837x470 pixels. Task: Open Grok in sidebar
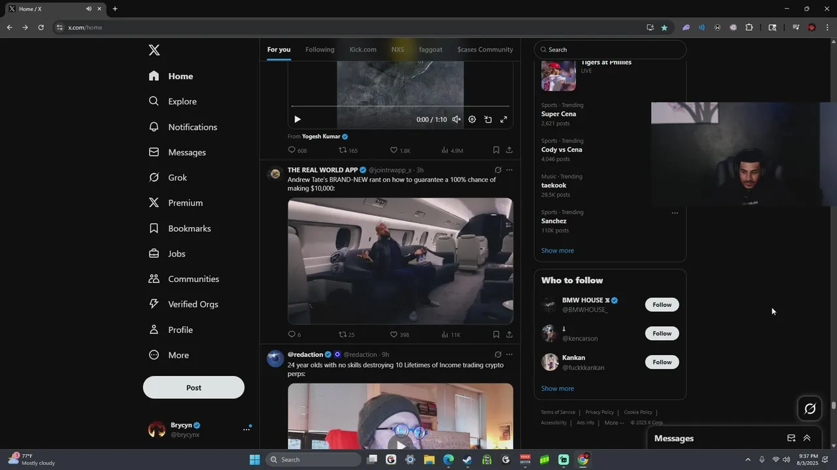click(167, 178)
